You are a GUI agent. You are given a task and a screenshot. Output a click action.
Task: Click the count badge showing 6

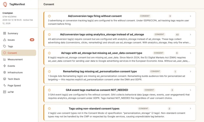coord(177,53)
